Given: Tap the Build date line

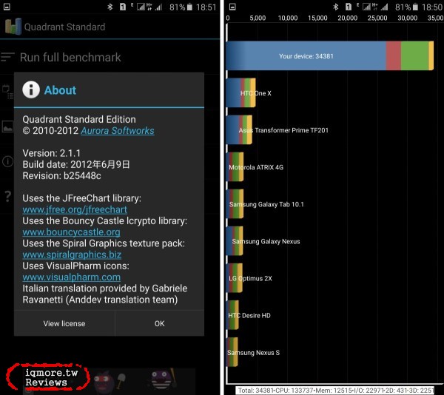Looking at the screenshot, I should point(76,164).
